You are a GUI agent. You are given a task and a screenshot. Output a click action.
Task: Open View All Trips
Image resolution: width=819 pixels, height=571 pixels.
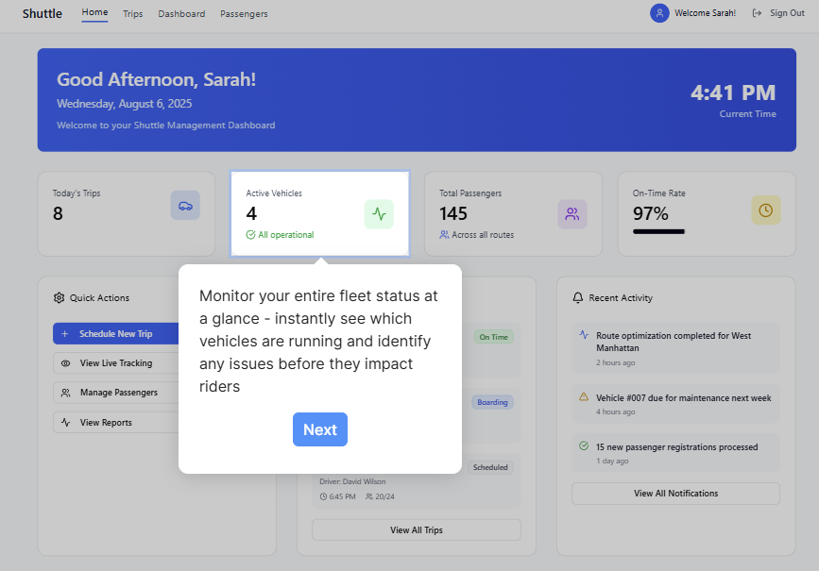pos(416,529)
